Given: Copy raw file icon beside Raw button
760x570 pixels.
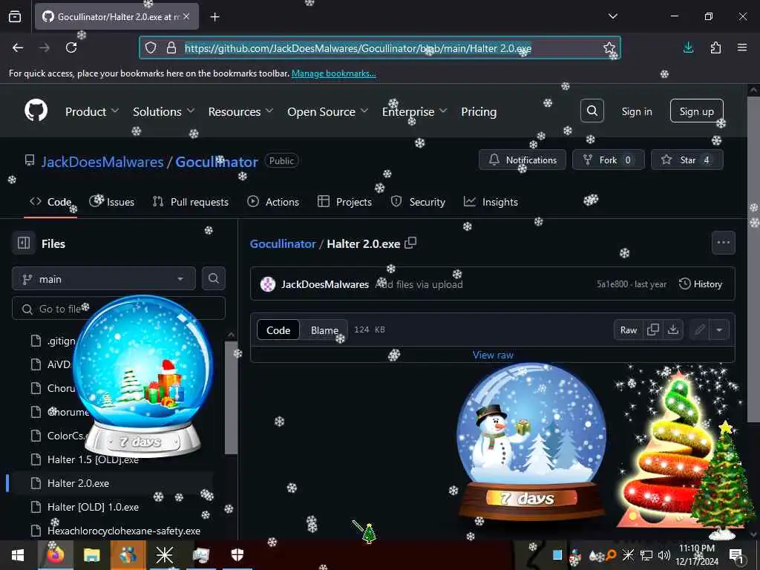Looking at the screenshot, I should coord(653,330).
